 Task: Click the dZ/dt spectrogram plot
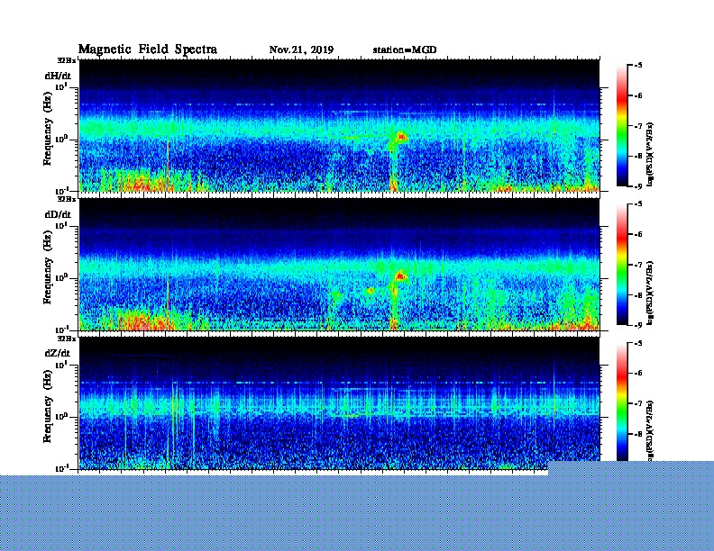pos(339,403)
